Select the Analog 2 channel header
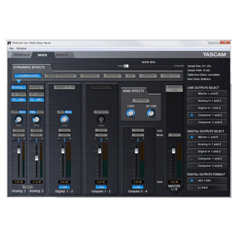Screen dimensions: 238x238 (x=36, y=87)
